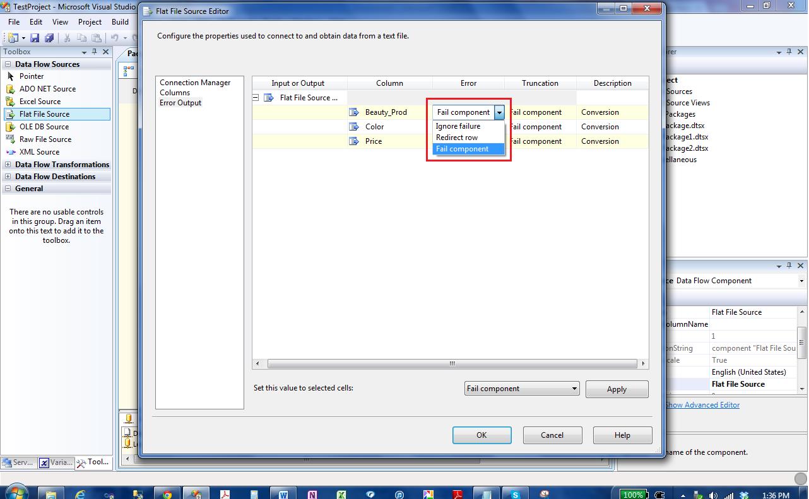Click the Apply button
Screen dimensions: 809x499
click(x=617, y=389)
